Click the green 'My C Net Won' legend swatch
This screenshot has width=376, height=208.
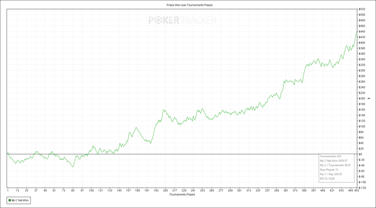coord(9,200)
